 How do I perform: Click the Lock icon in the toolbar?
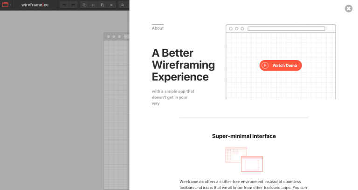tap(123, 5)
